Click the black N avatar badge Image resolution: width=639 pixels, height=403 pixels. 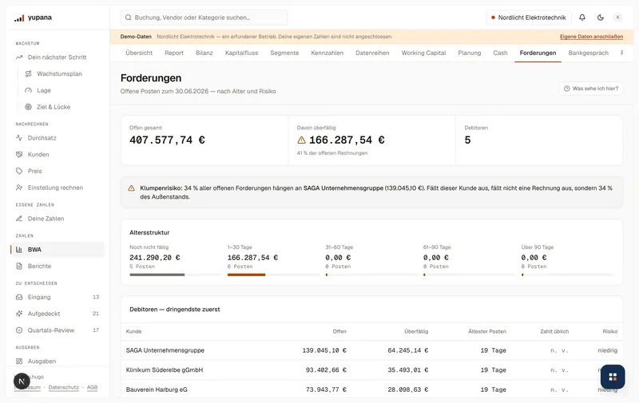pos(22,381)
